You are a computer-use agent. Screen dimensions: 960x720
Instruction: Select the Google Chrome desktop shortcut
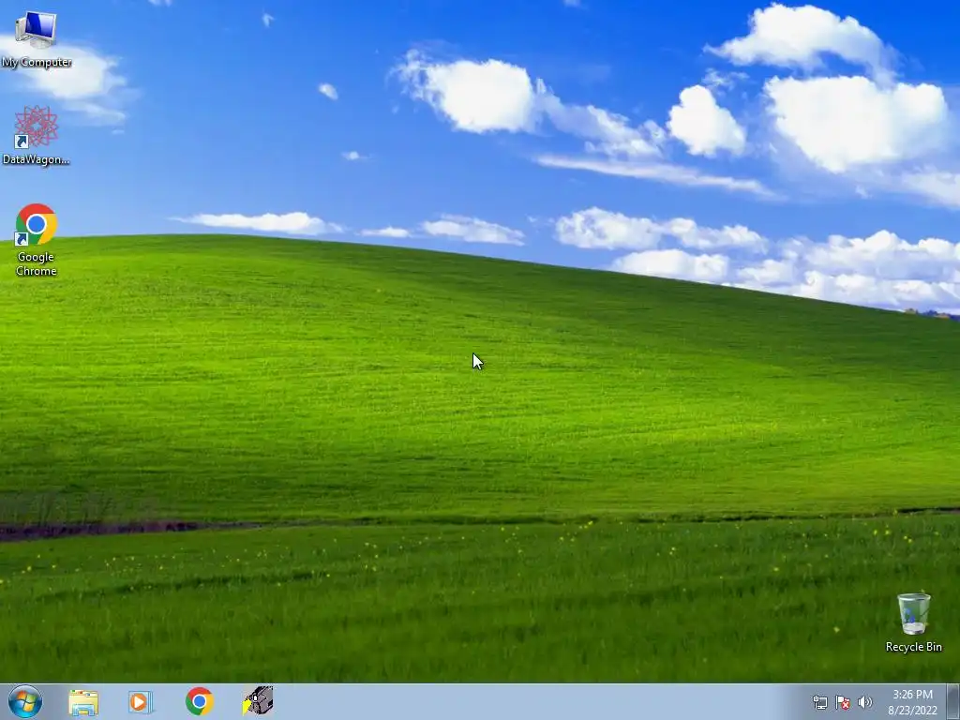click(37, 239)
